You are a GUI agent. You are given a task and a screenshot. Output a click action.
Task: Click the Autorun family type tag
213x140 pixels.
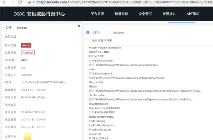(28, 52)
